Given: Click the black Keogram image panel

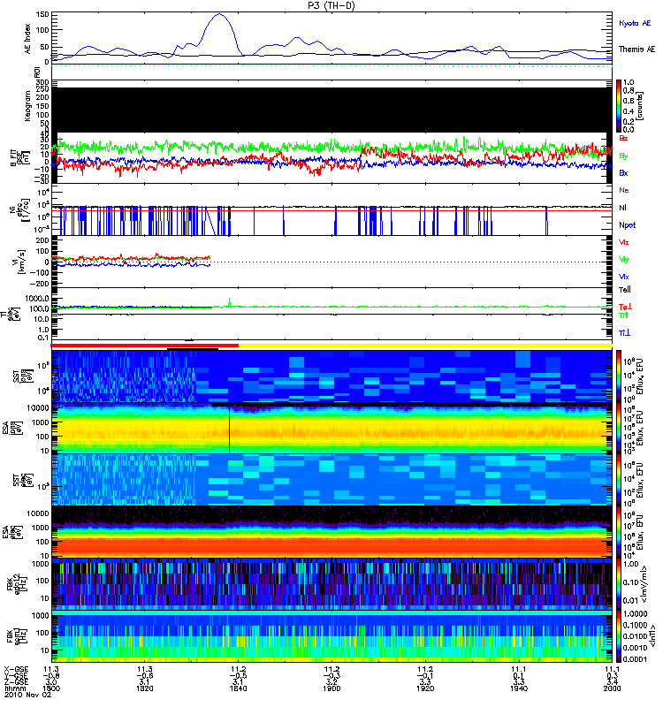Looking at the screenshot, I should [331, 110].
